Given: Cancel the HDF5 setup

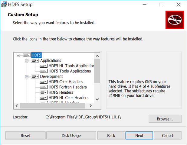Looking at the screenshot, I should (168, 135).
